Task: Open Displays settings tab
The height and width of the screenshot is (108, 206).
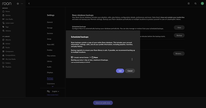Action: click(x=50, y=72)
